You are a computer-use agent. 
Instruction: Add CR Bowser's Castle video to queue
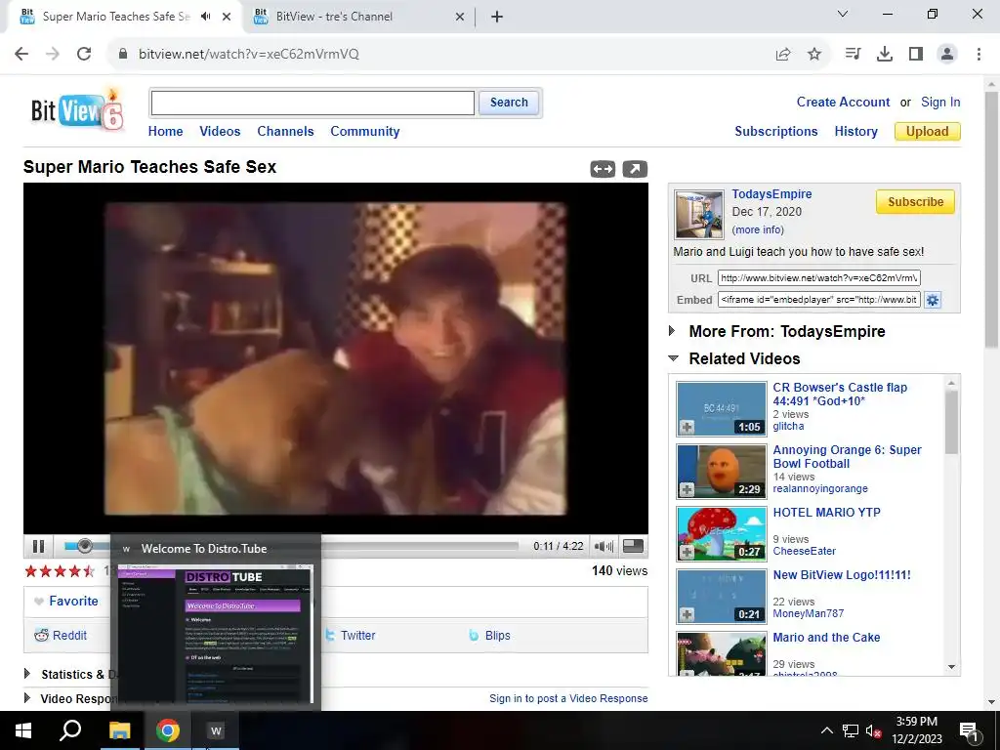click(687, 427)
